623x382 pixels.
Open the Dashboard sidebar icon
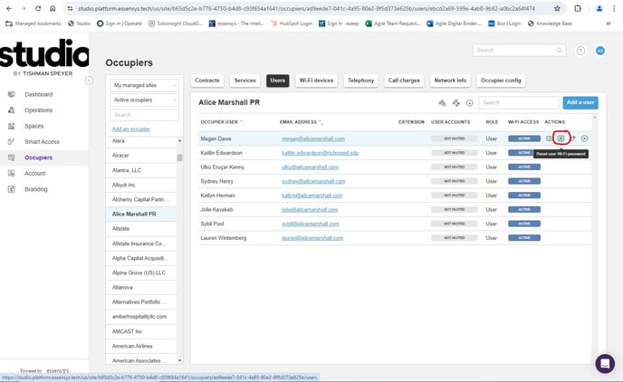point(12,94)
